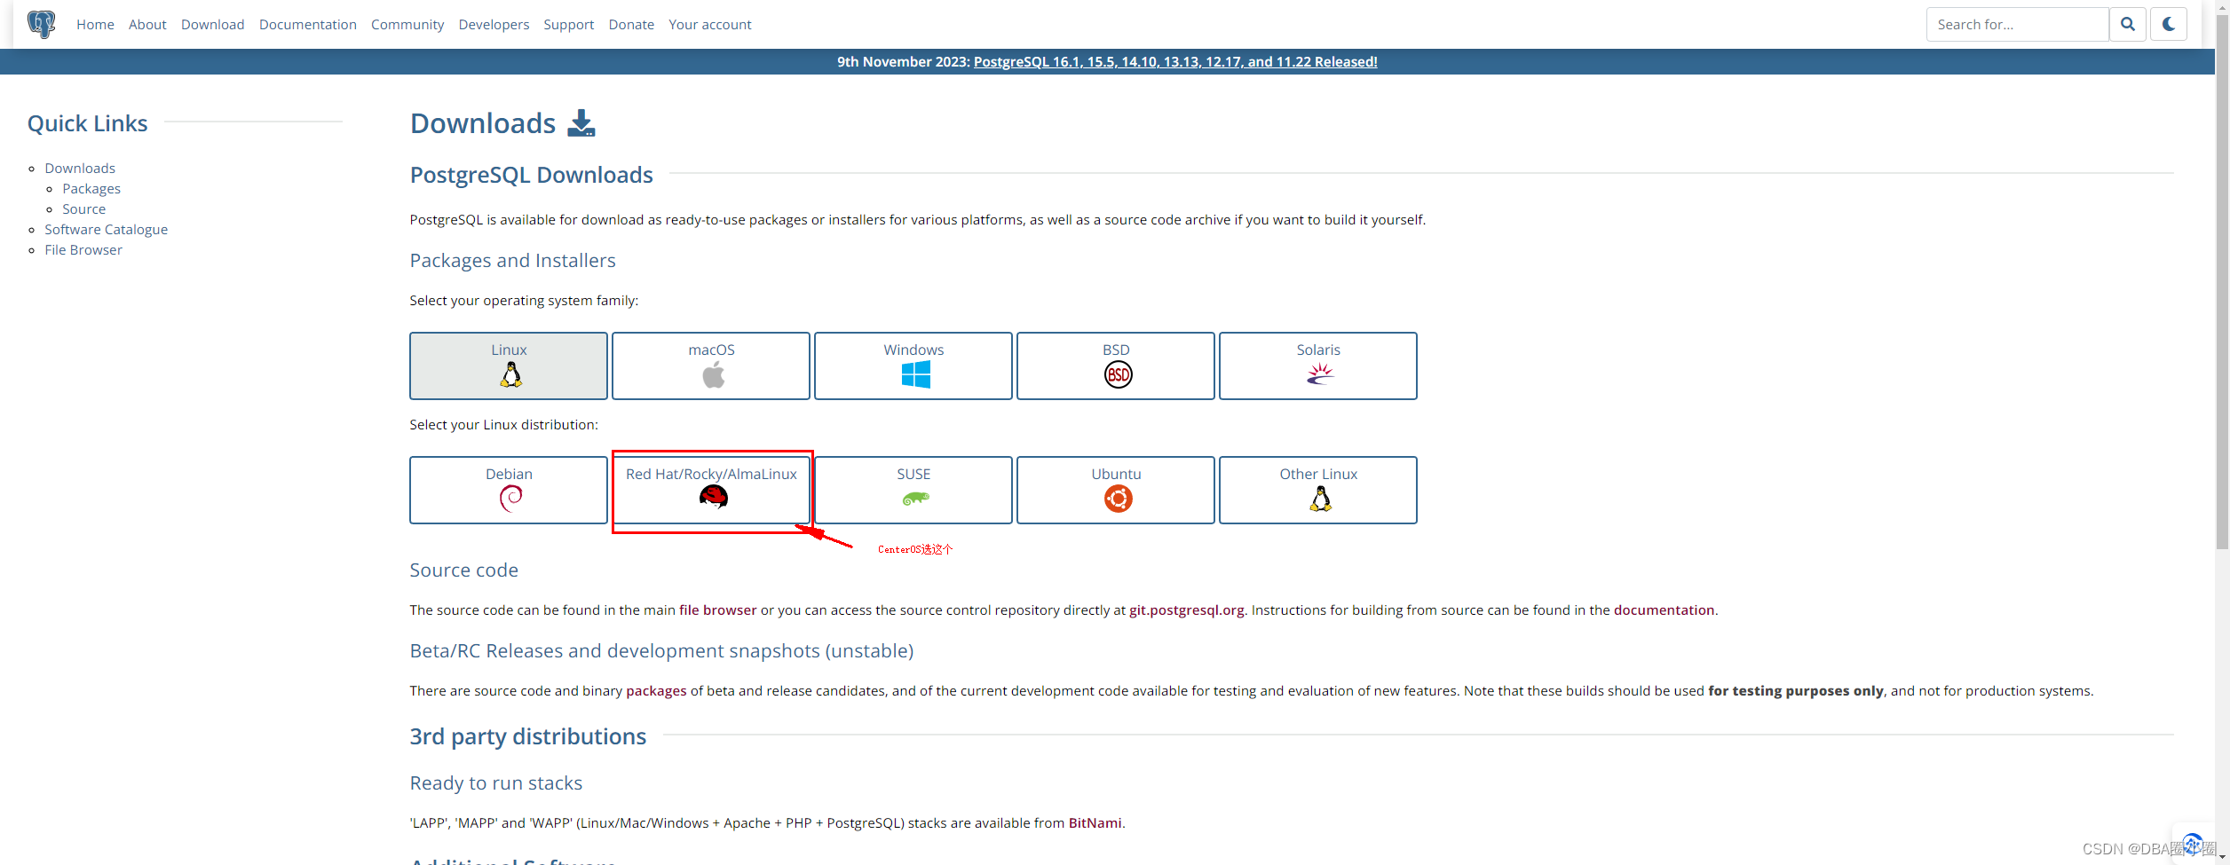Click the Packages and Installers heading
This screenshot has width=2230, height=865.
[x=512, y=260]
